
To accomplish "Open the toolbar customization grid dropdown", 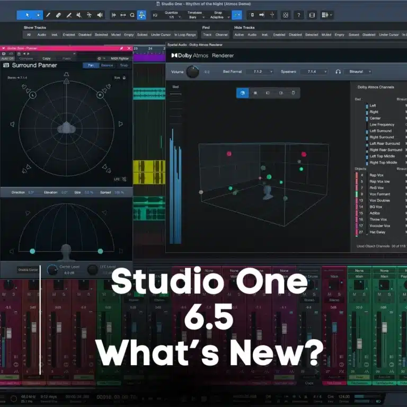I will point(326,15).
